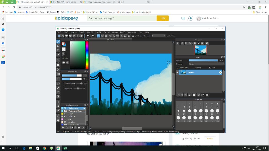This screenshot has height=151, width=269.
Task: Open the Layer(L) menu
Action: (x=74, y=32)
